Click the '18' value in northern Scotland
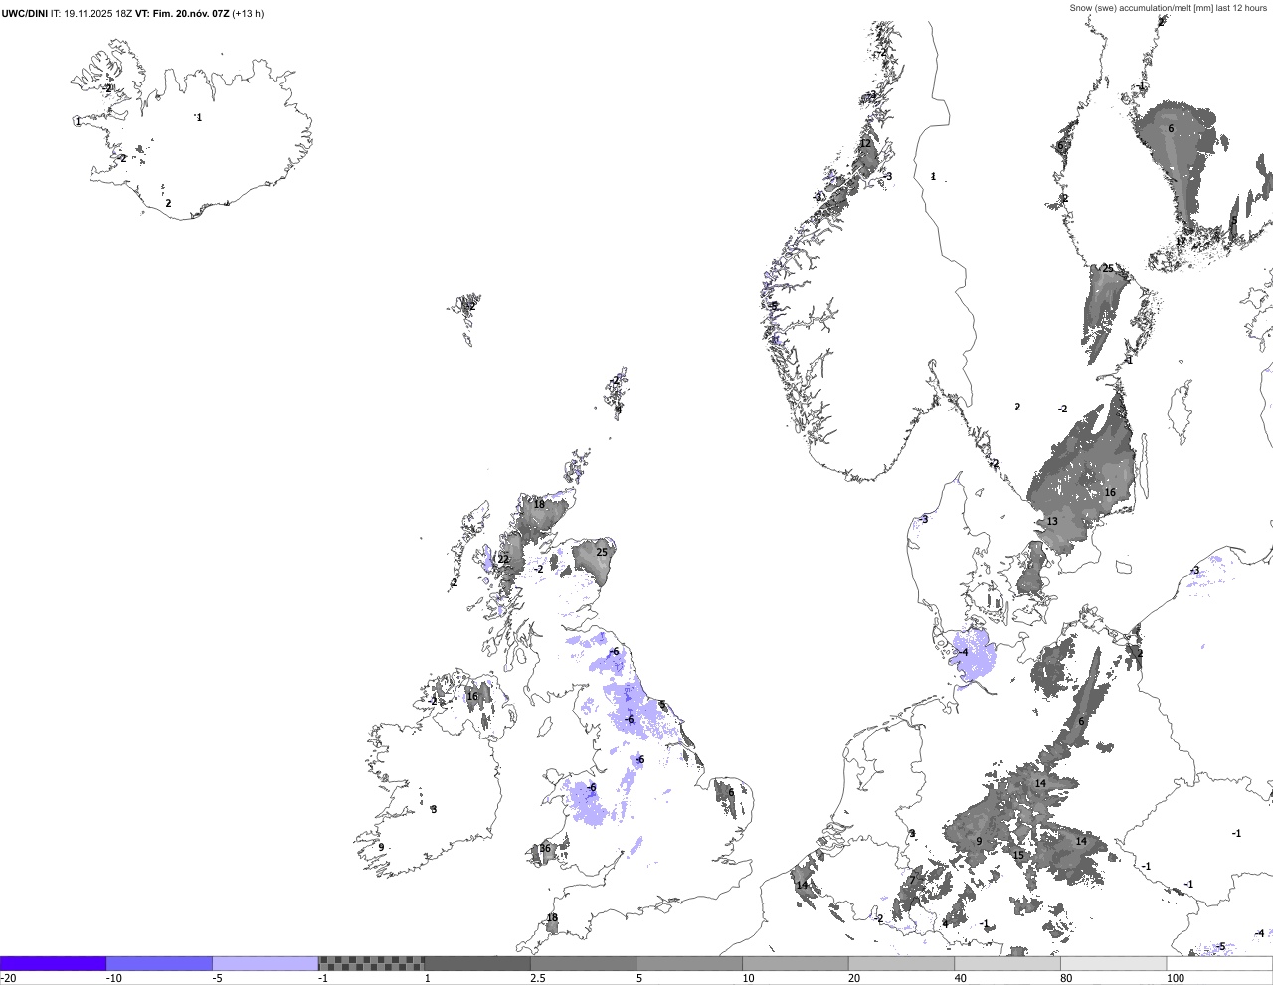Image resolution: width=1273 pixels, height=985 pixels. point(539,504)
